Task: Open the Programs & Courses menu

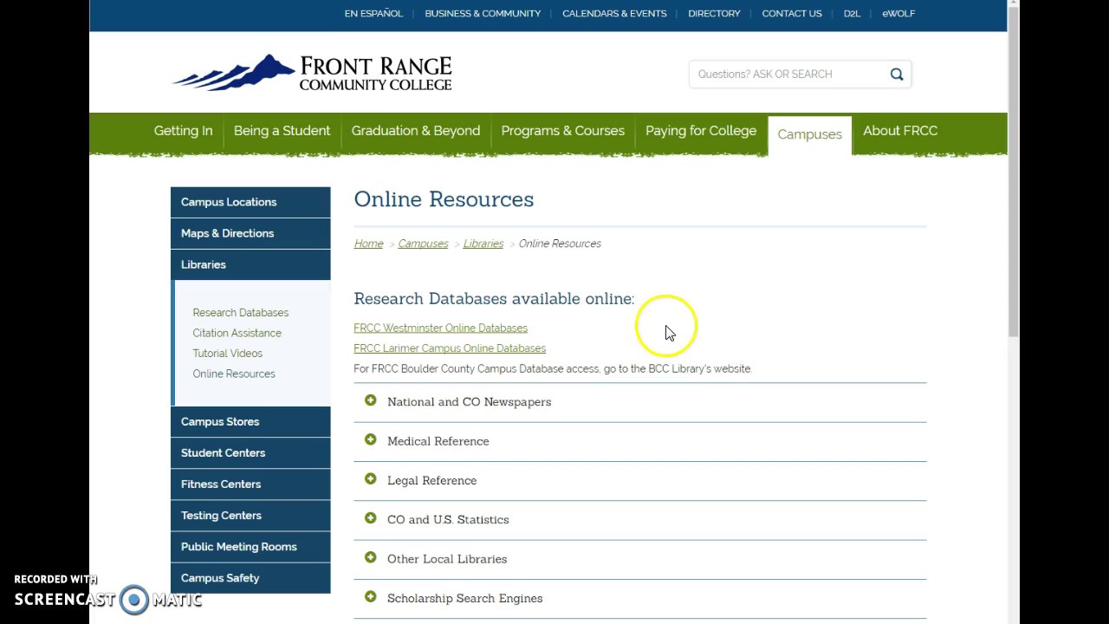Action: [563, 131]
